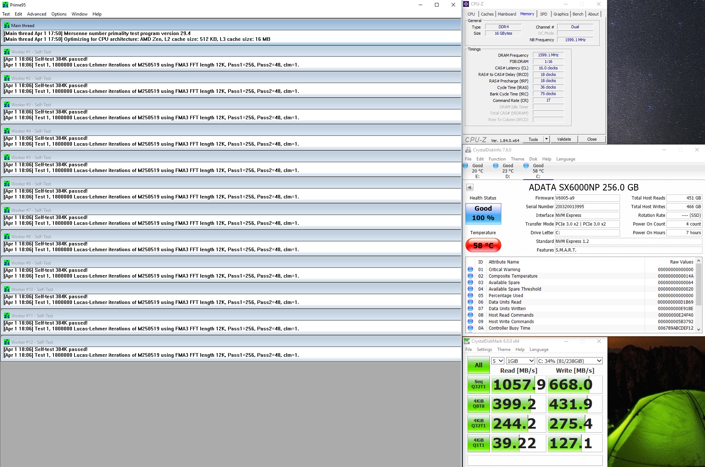Switch to the Graphics tab in CPU-Z
The width and height of the screenshot is (705, 467).
[561, 14]
